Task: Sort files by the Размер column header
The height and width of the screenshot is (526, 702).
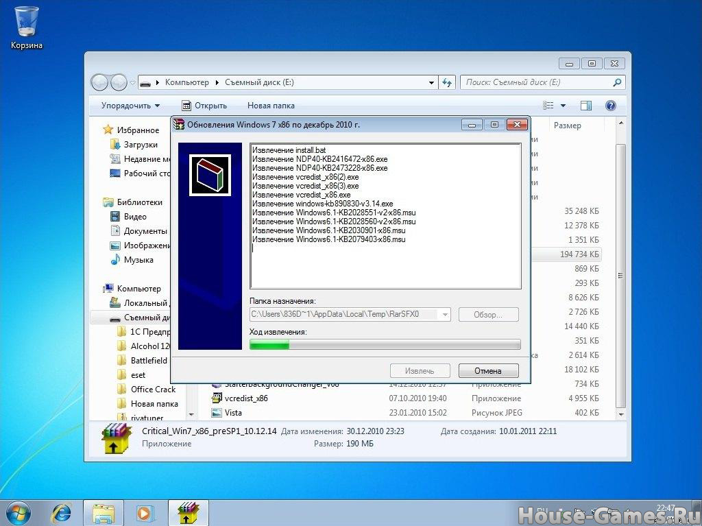Action: tap(567, 125)
